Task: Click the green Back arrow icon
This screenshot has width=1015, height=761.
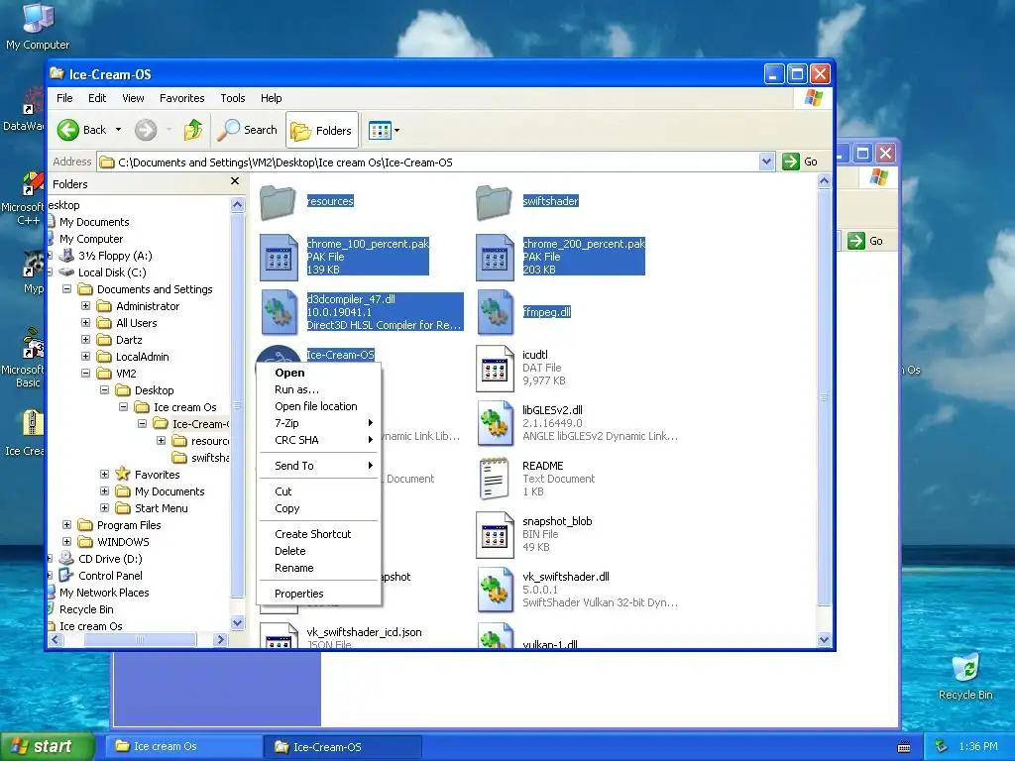Action: point(68,130)
